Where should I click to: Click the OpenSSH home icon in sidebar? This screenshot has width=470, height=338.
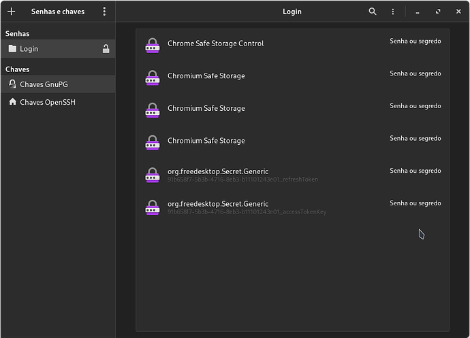pyautogui.click(x=12, y=102)
